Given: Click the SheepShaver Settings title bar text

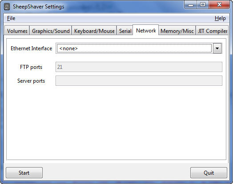Looking at the screenshot, I should [39, 7].
